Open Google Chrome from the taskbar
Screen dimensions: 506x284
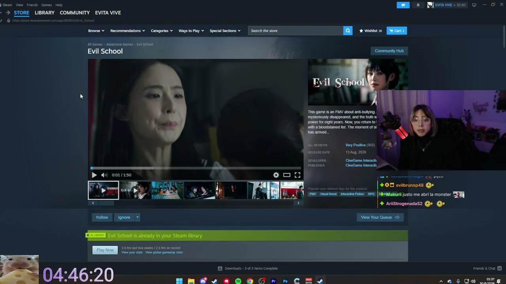point(250,281)
